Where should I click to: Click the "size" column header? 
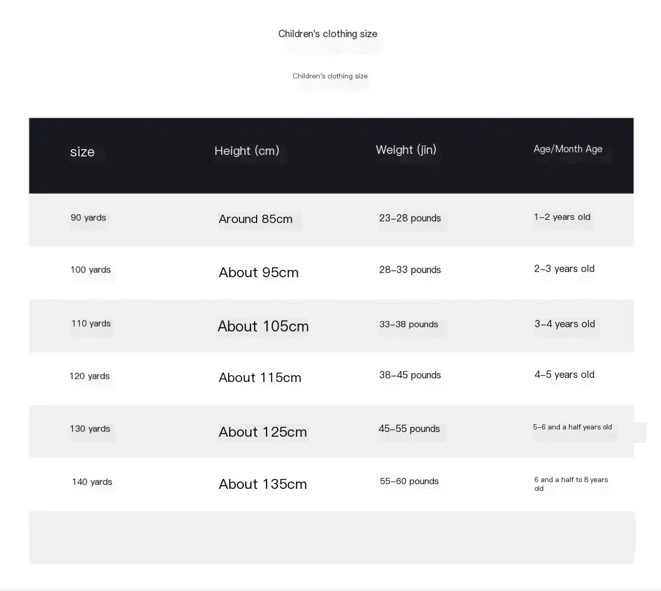click(x=83, y=152)
